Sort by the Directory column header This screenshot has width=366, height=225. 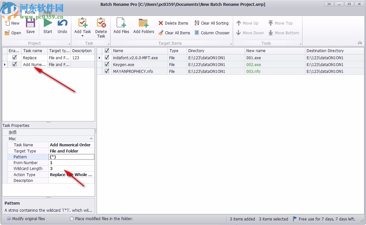216,51
